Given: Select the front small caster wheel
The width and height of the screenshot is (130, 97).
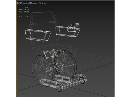Looking at the screenshot, I should pyautogui.click(x=59, y=88).
